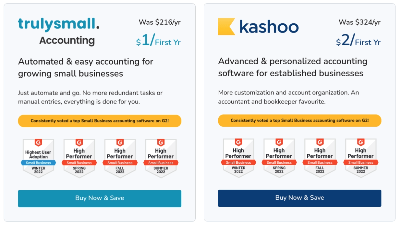Select kashoo High Performer Fall 2022 badge
This screenshot has width=401, height=226.
pyautogui.click(x=320, y=158)
